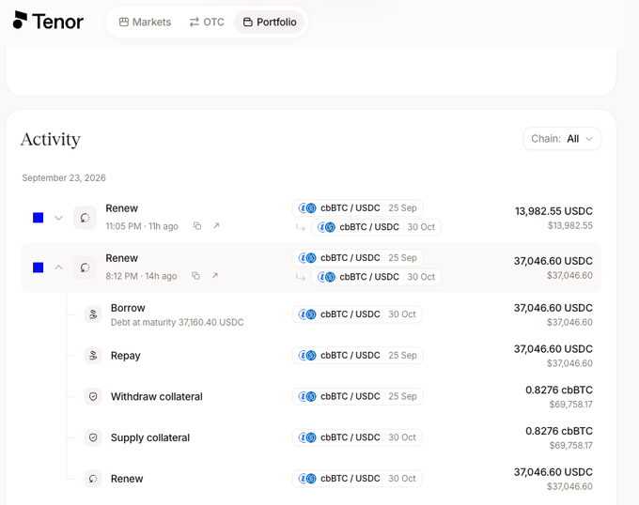Click the Supply collateral label

150,437
